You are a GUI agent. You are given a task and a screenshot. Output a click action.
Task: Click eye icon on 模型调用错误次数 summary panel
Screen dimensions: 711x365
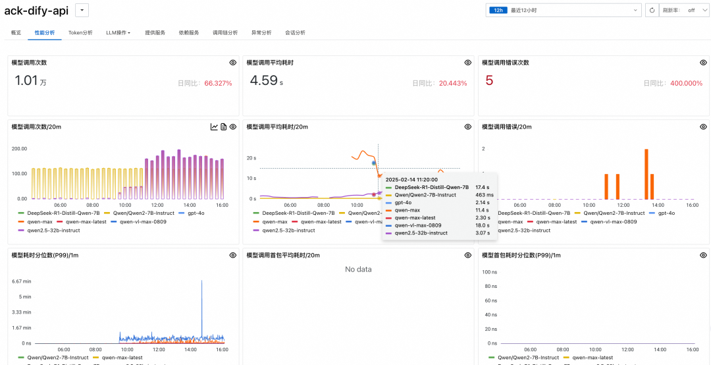click(703, 63)
